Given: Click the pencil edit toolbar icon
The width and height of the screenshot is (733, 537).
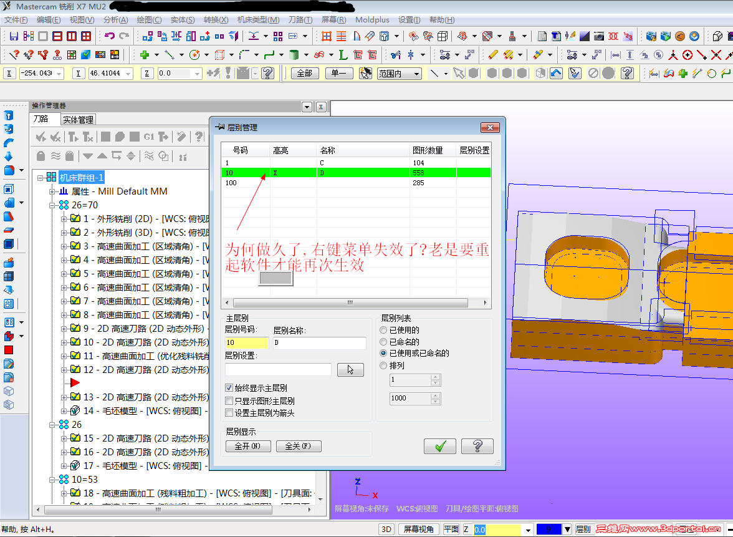Looking at the screenshot, I should [492, 55].
